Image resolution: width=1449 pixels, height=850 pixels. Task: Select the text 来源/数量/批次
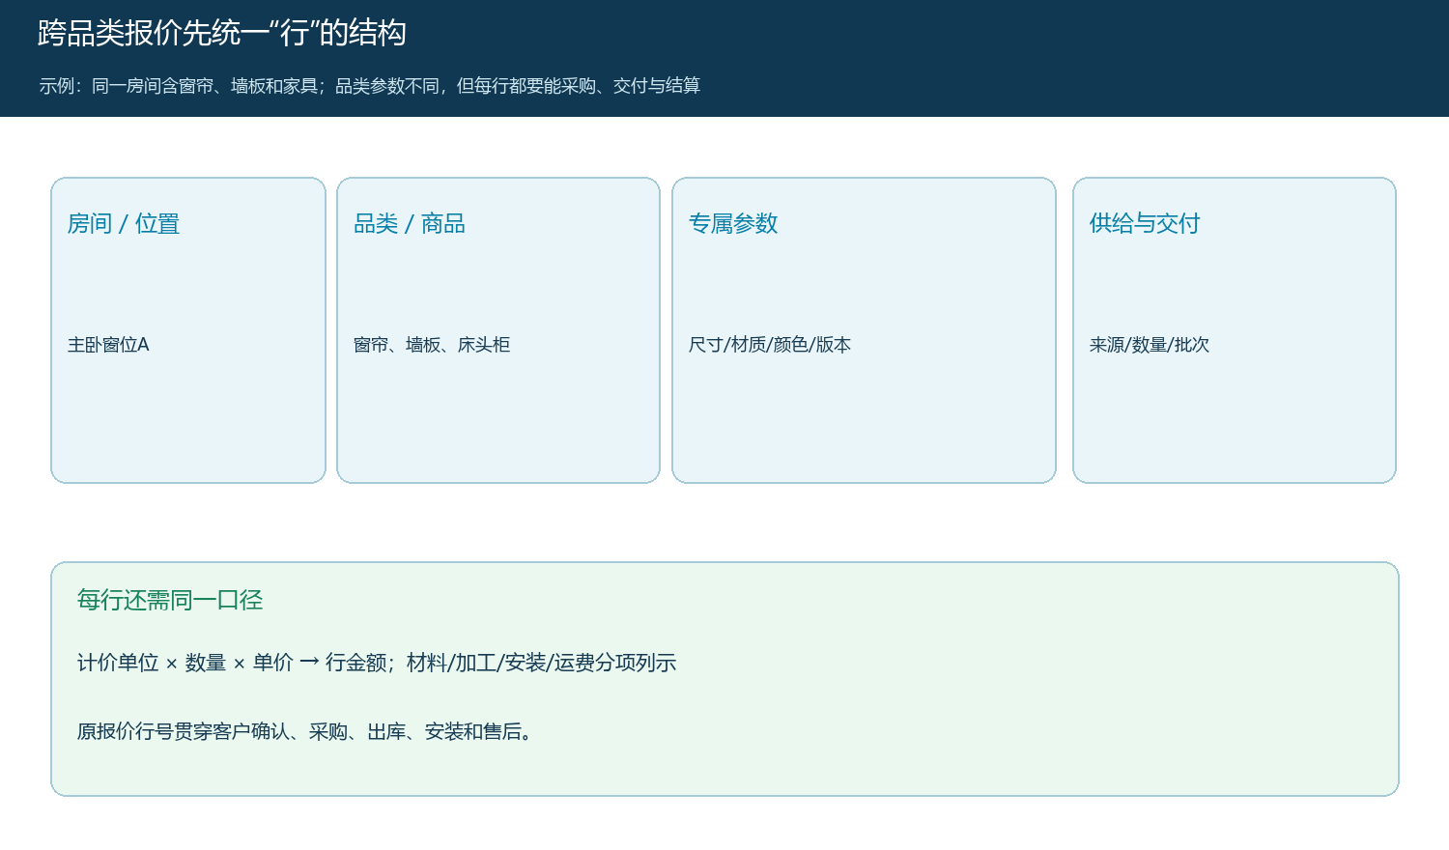click(x=1150, y=345)
